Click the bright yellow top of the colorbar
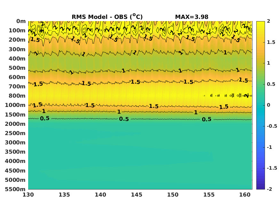 pyautogui.click(x=260, y=24)
